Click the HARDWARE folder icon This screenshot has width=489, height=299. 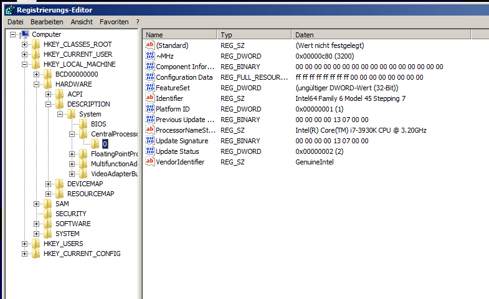[48, 84]
